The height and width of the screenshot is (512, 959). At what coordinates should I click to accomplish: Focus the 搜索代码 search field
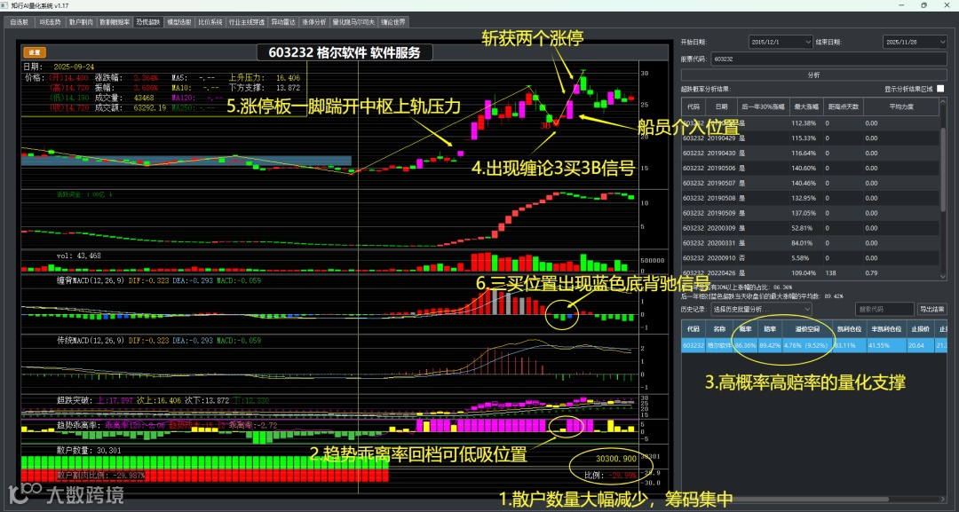coord(884,309)
